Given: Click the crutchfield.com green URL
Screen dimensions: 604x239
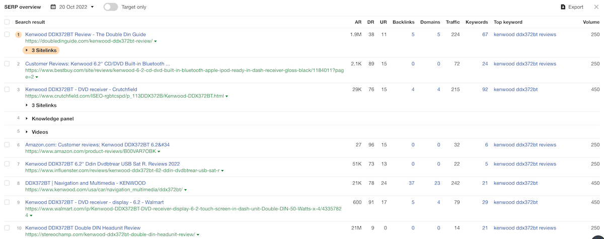Looking at the screenshot, I should tap(124, 96).
